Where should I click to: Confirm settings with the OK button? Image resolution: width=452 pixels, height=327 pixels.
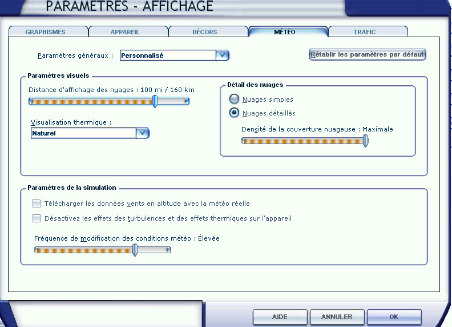[394, 317]
